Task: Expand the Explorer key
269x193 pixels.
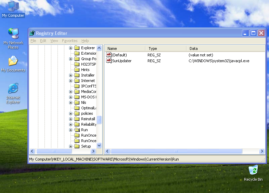Action: pyautogui.click(x=71, y=48)
